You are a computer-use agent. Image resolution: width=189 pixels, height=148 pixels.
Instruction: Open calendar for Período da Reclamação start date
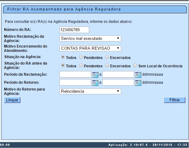coord(95,74)
